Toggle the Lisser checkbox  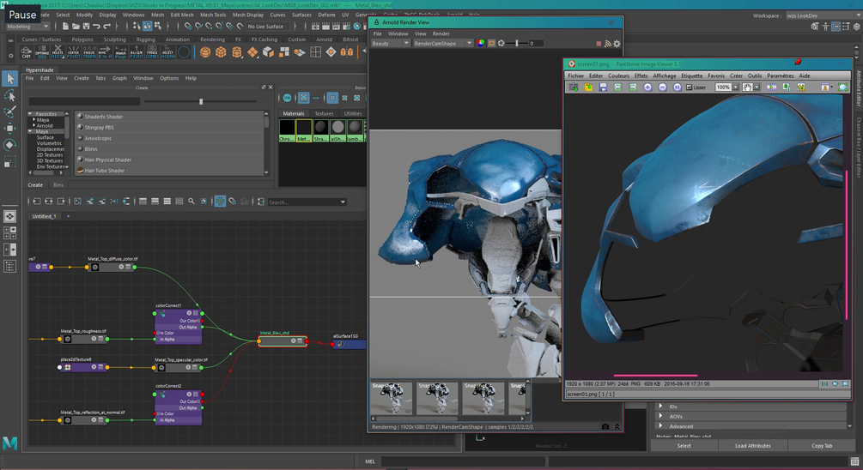click(690, 87)
